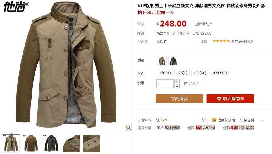Click the five-star rating icons
Screen dimensions: 272x154
click(221, 41)
